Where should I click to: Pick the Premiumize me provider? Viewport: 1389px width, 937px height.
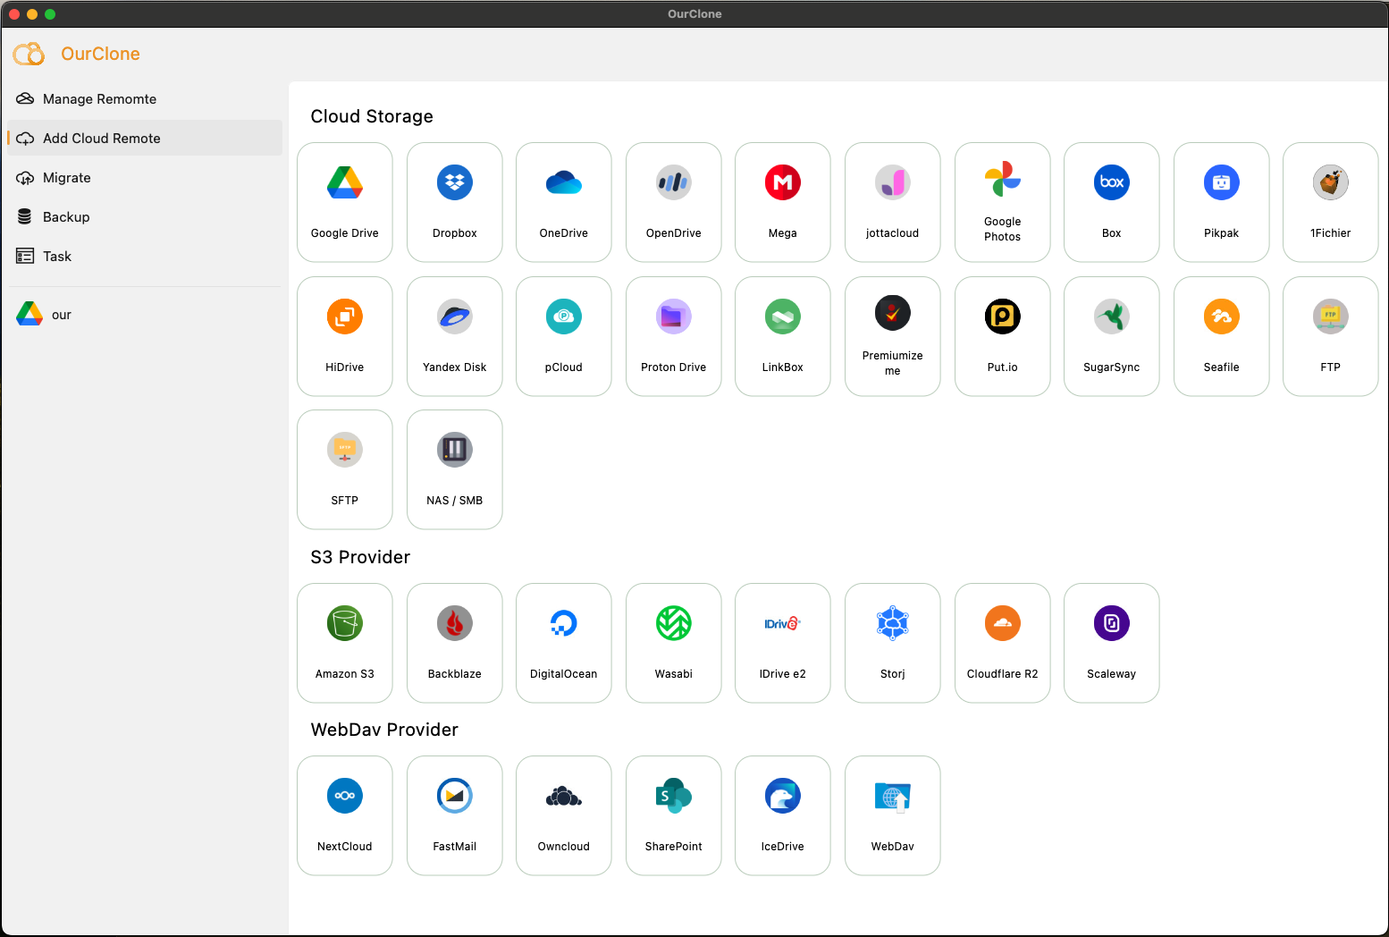tap(893, 336)
